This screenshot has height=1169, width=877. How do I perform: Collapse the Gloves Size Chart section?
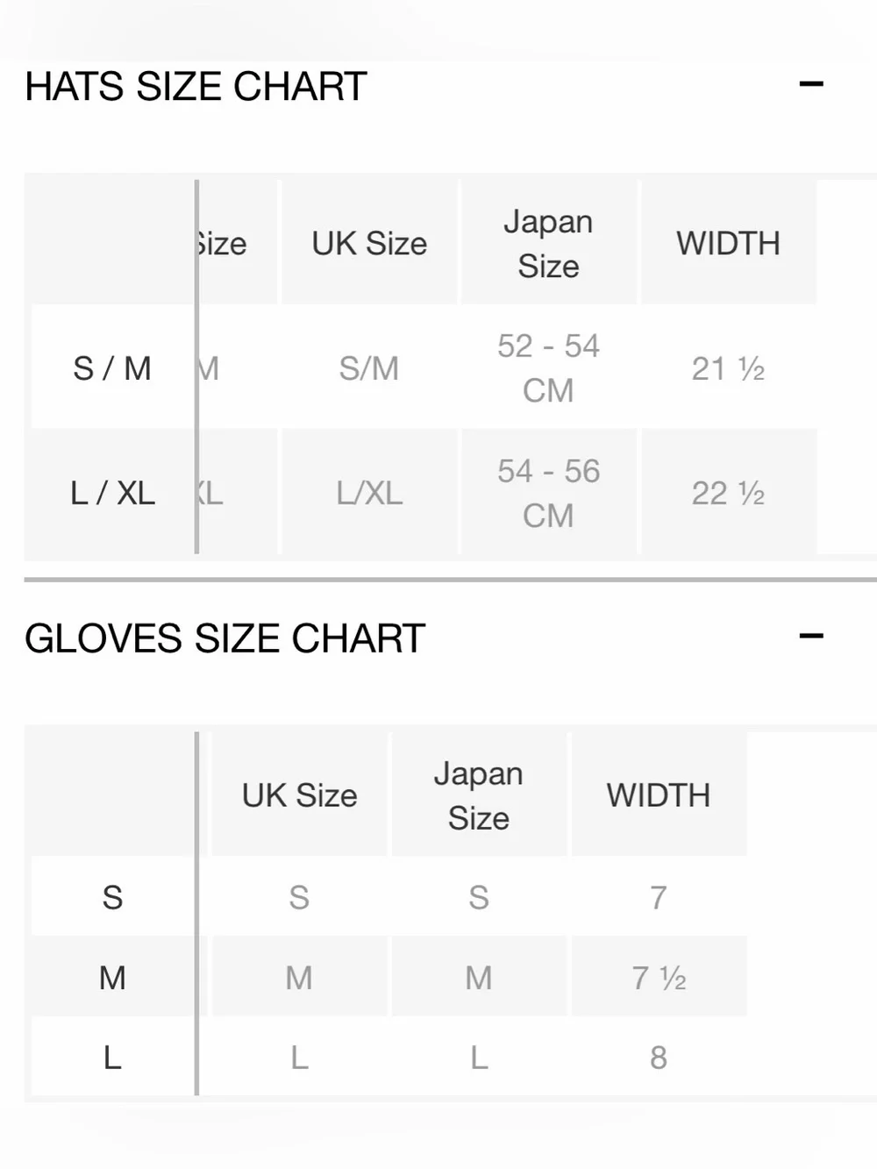point(811,636)
